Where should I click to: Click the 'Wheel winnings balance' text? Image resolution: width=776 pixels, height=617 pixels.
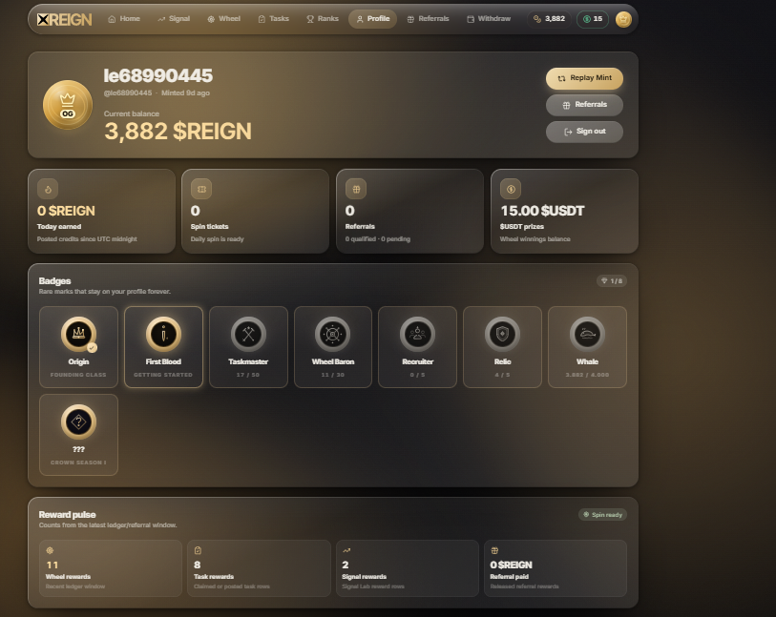[535, 239]
